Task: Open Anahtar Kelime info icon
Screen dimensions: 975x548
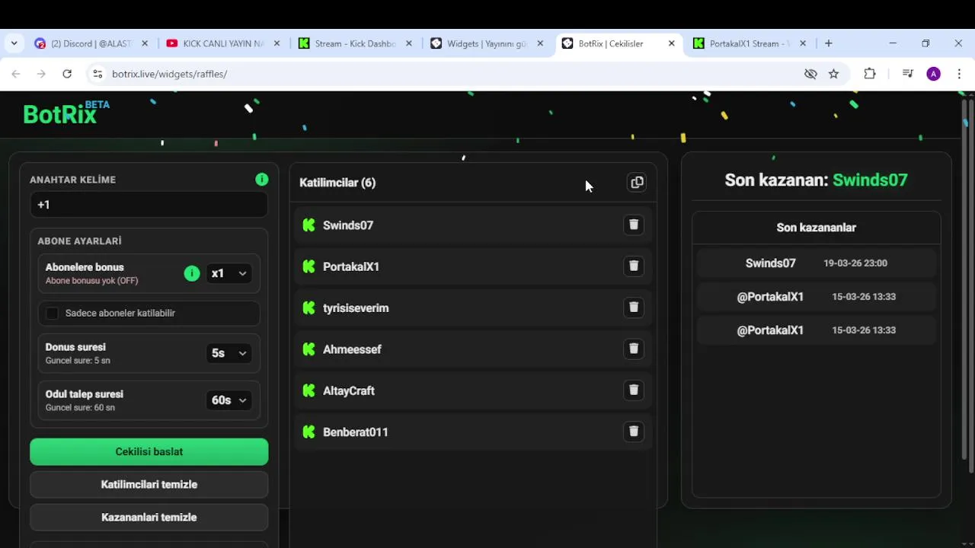Action: [262, 180]
